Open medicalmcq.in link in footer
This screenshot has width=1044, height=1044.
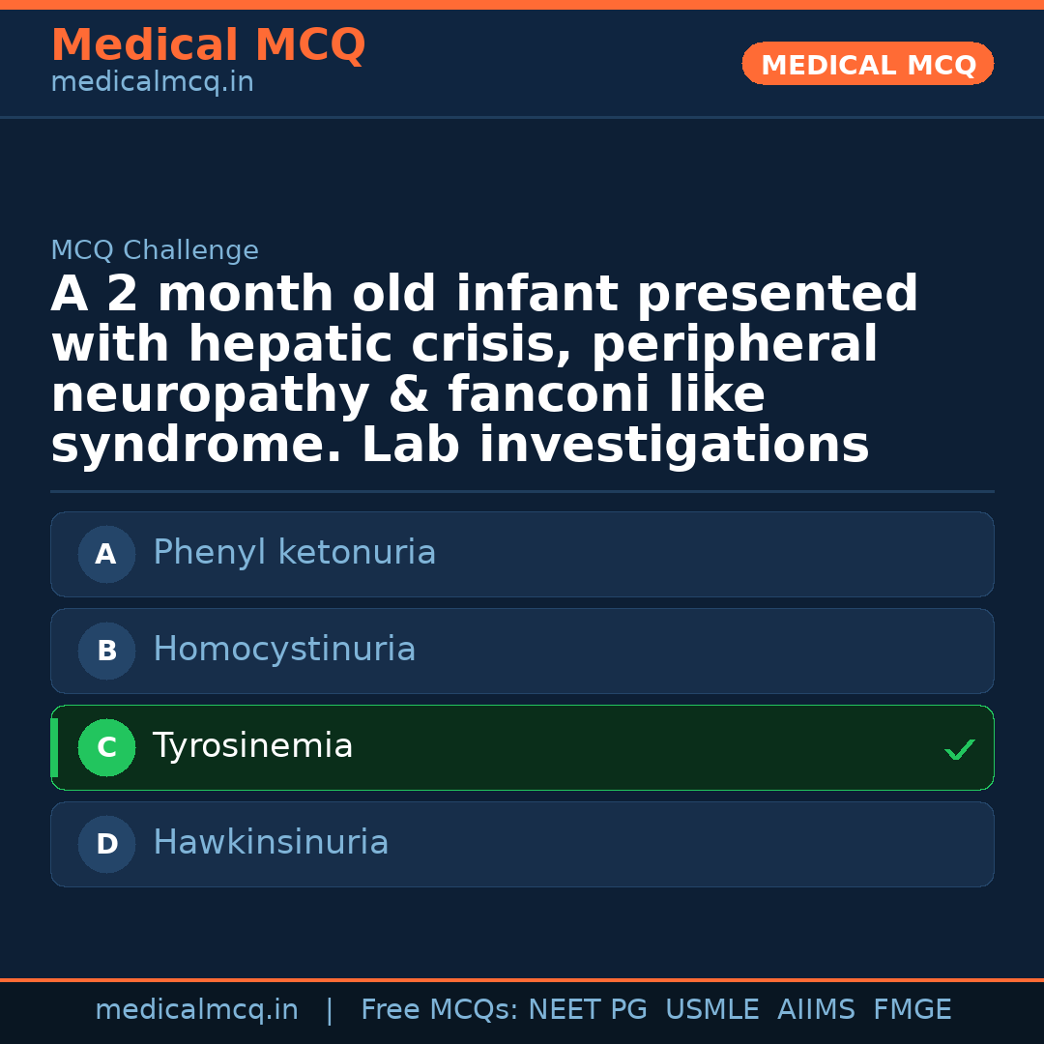click(196, 1010)
